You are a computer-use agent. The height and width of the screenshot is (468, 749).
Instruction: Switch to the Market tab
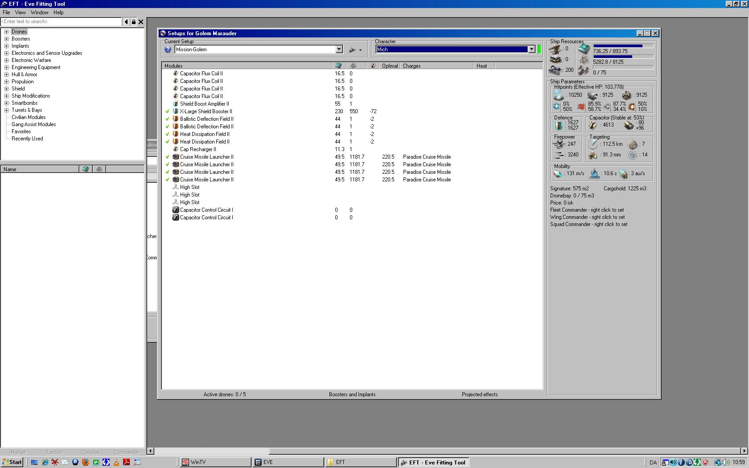[18, 452]
